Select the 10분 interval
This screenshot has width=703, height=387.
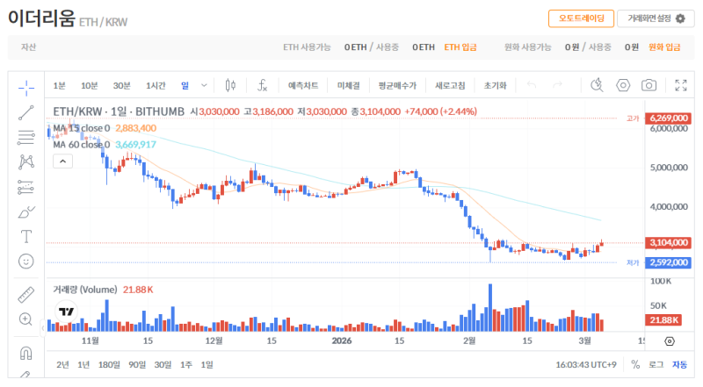[x=90, y=85]
